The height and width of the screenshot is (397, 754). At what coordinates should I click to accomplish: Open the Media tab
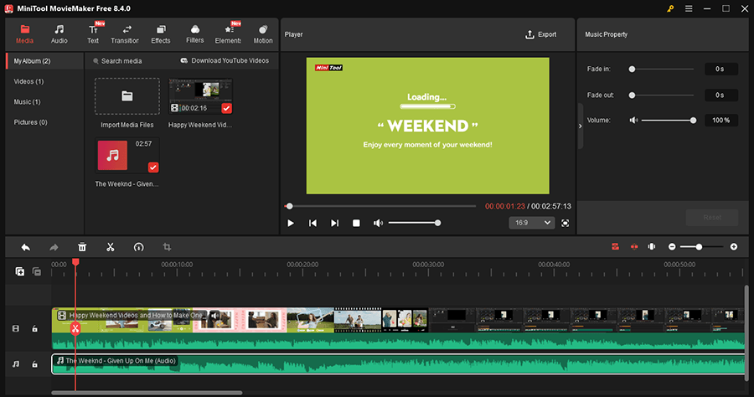(24, 34)
